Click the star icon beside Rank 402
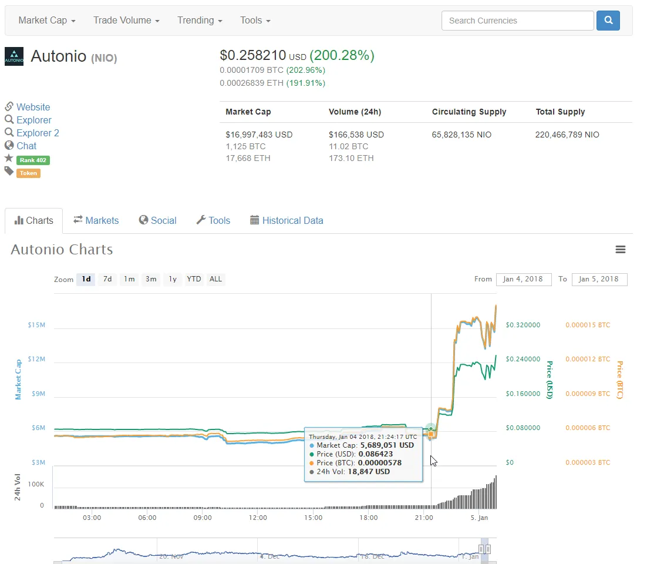This screenshot has height=564, width=647. tap(9, 158)
